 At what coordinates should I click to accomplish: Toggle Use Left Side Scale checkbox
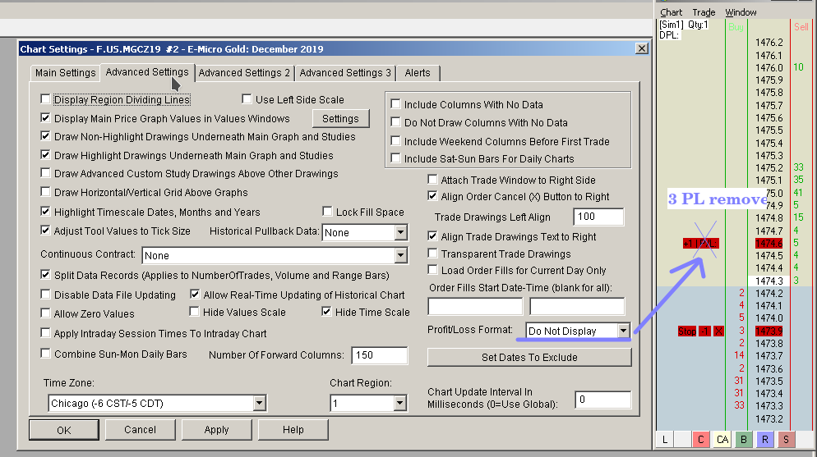click(x=247, y=100)
